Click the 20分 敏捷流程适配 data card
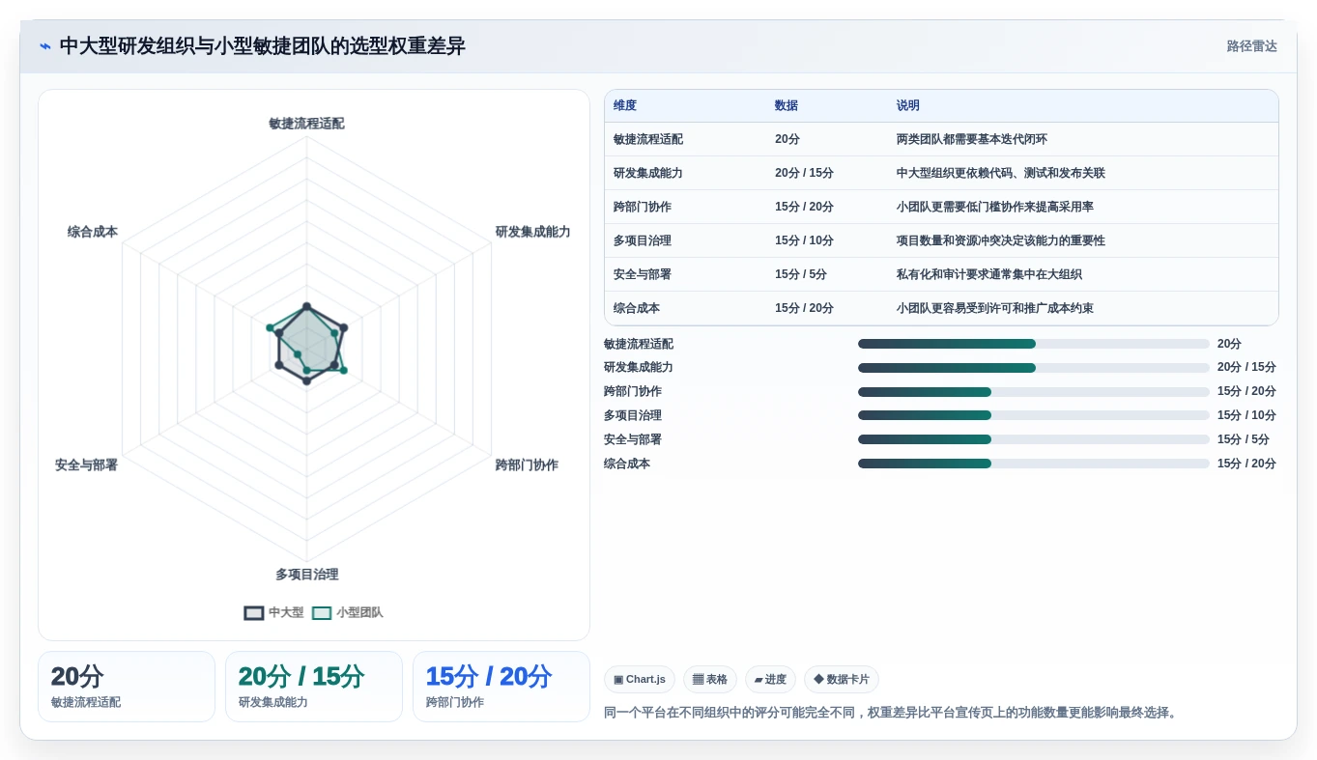 point(127,687)
